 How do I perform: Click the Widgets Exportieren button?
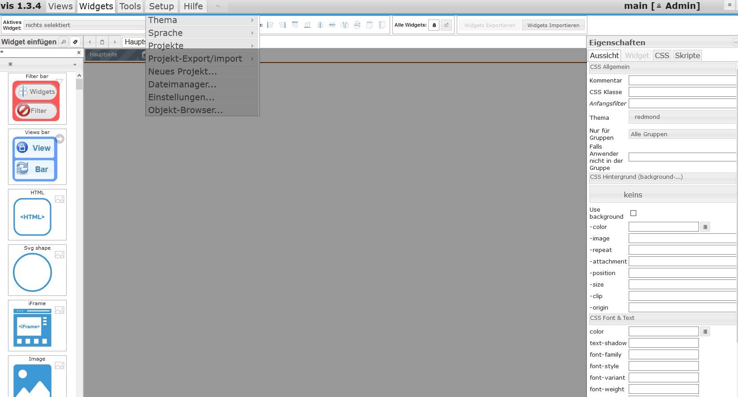(490, 25)
